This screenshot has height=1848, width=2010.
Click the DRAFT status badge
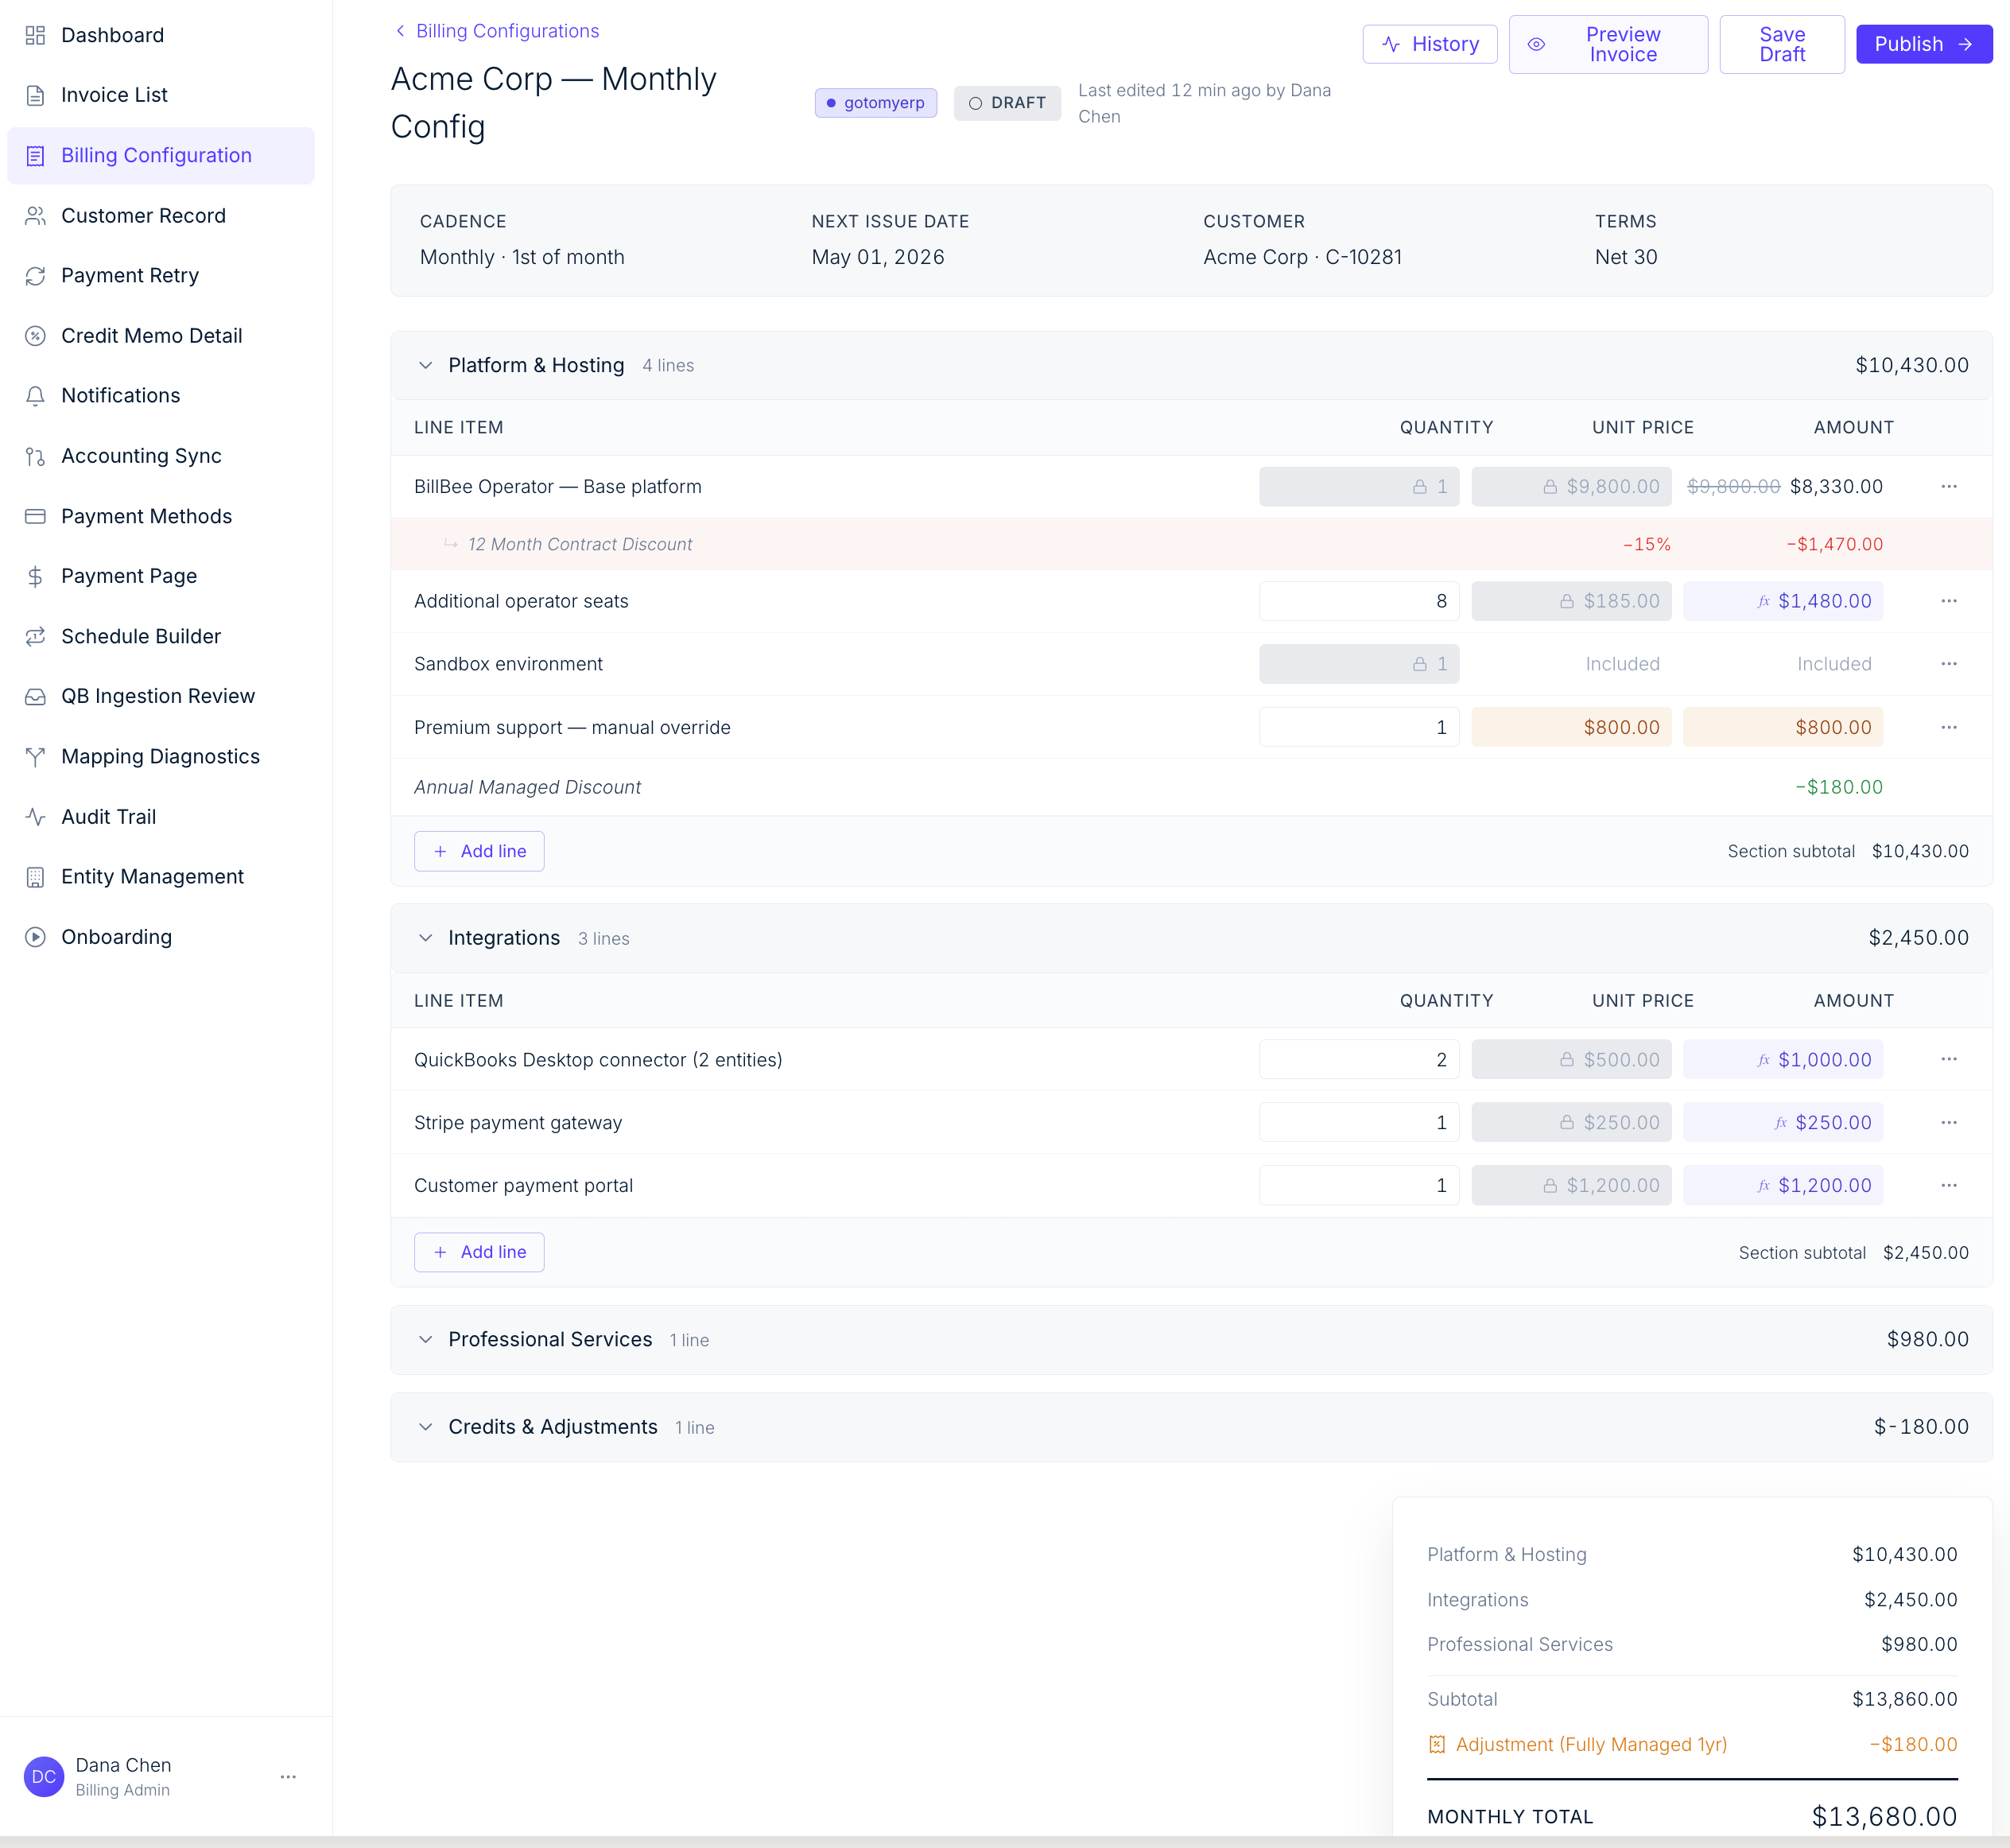(1007, 103)
